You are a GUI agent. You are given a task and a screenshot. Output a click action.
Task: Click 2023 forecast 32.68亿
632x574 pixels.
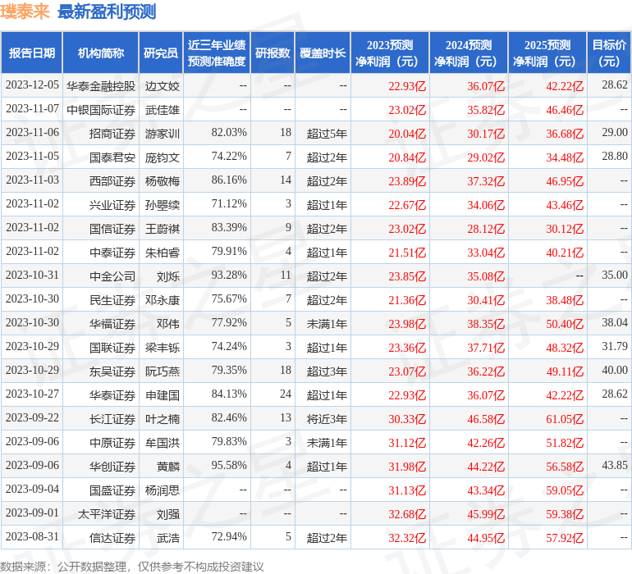point(407,513)
